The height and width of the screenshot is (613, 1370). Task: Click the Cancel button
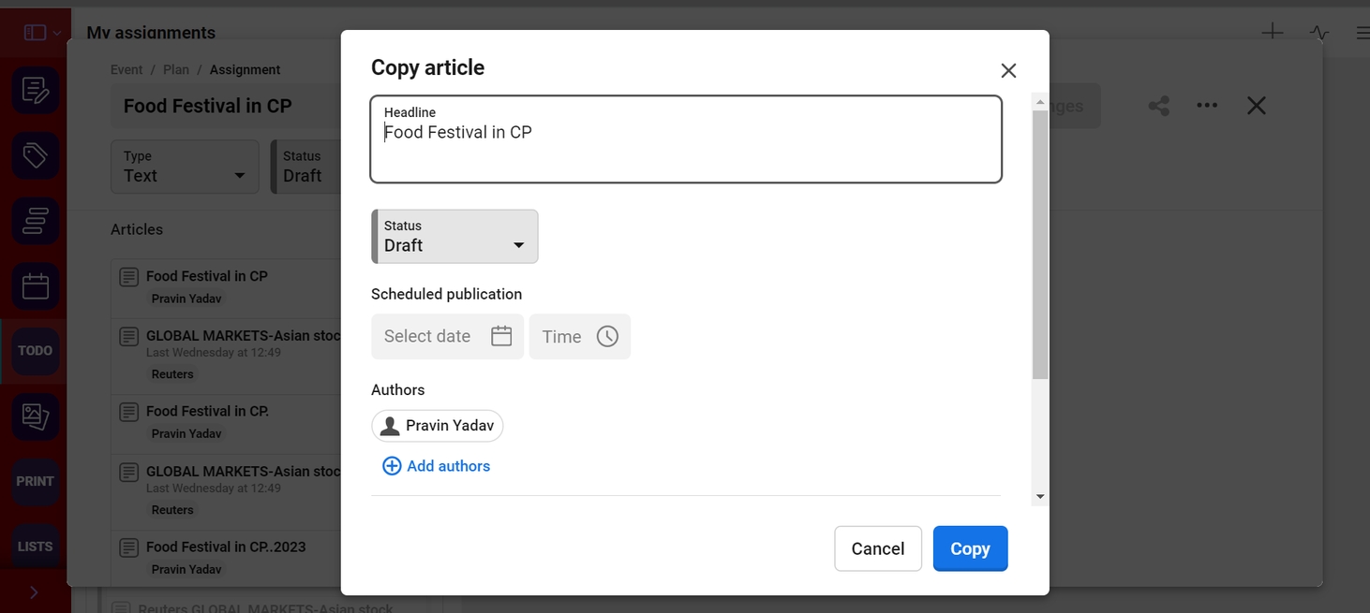[x=877, y=548]
